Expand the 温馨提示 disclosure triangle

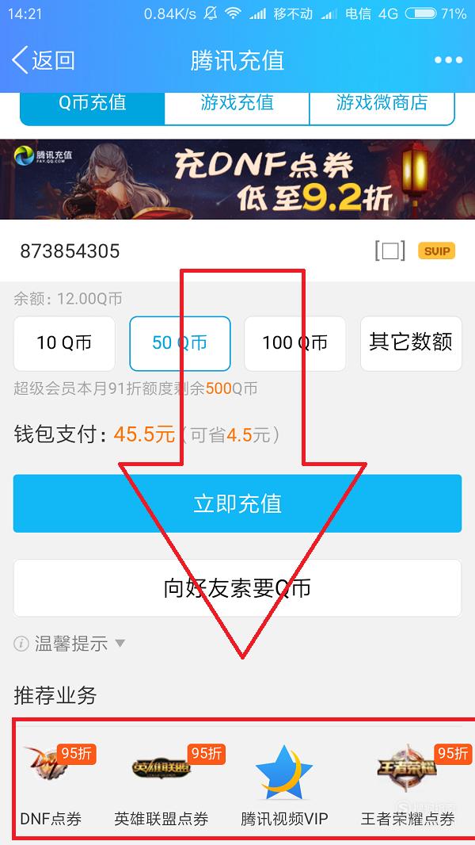120,643
